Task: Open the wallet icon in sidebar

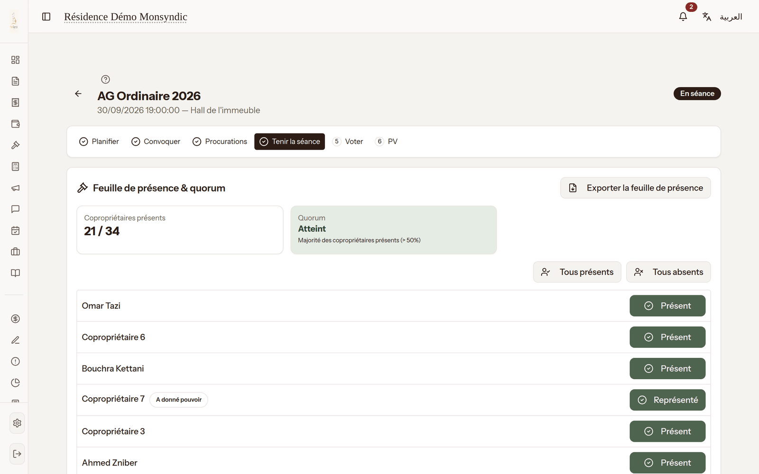Action: click(15, 124)
